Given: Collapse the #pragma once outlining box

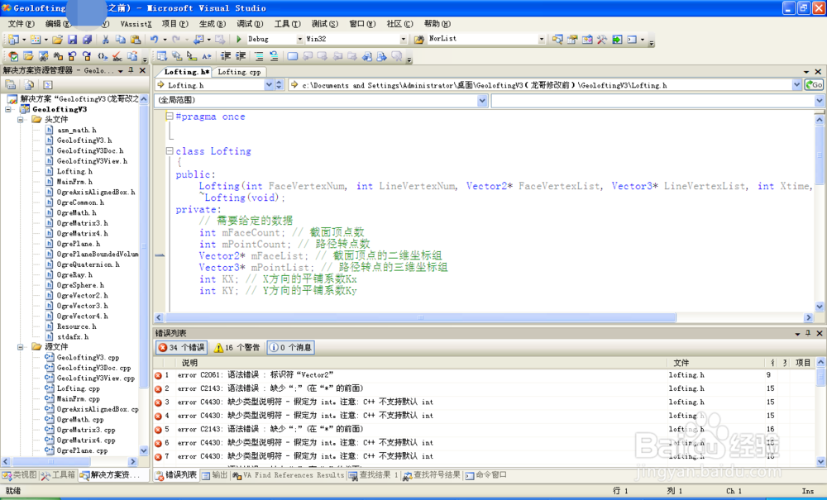Looking at the screenshot, I should coord(170,117).
